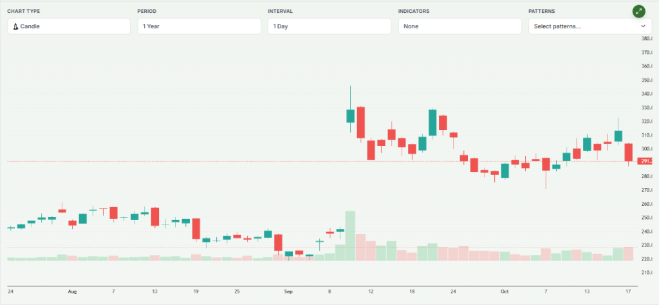Click the tallest green volume bar
659x305 pixels.
tap(351, 236)
